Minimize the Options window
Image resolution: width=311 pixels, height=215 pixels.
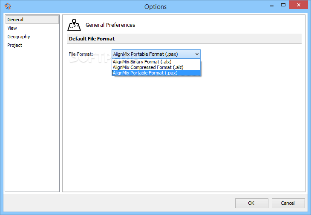pos(272,5)
